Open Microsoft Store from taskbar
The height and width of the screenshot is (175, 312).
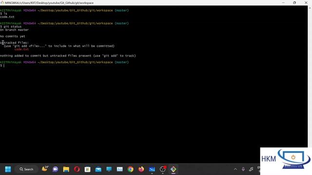tap(88, 169)
